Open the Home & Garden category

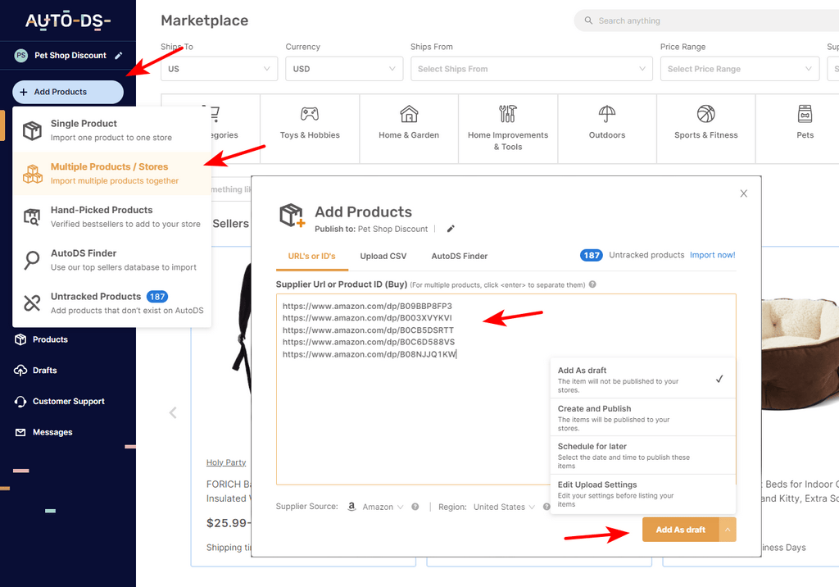[x=409, y=129]
